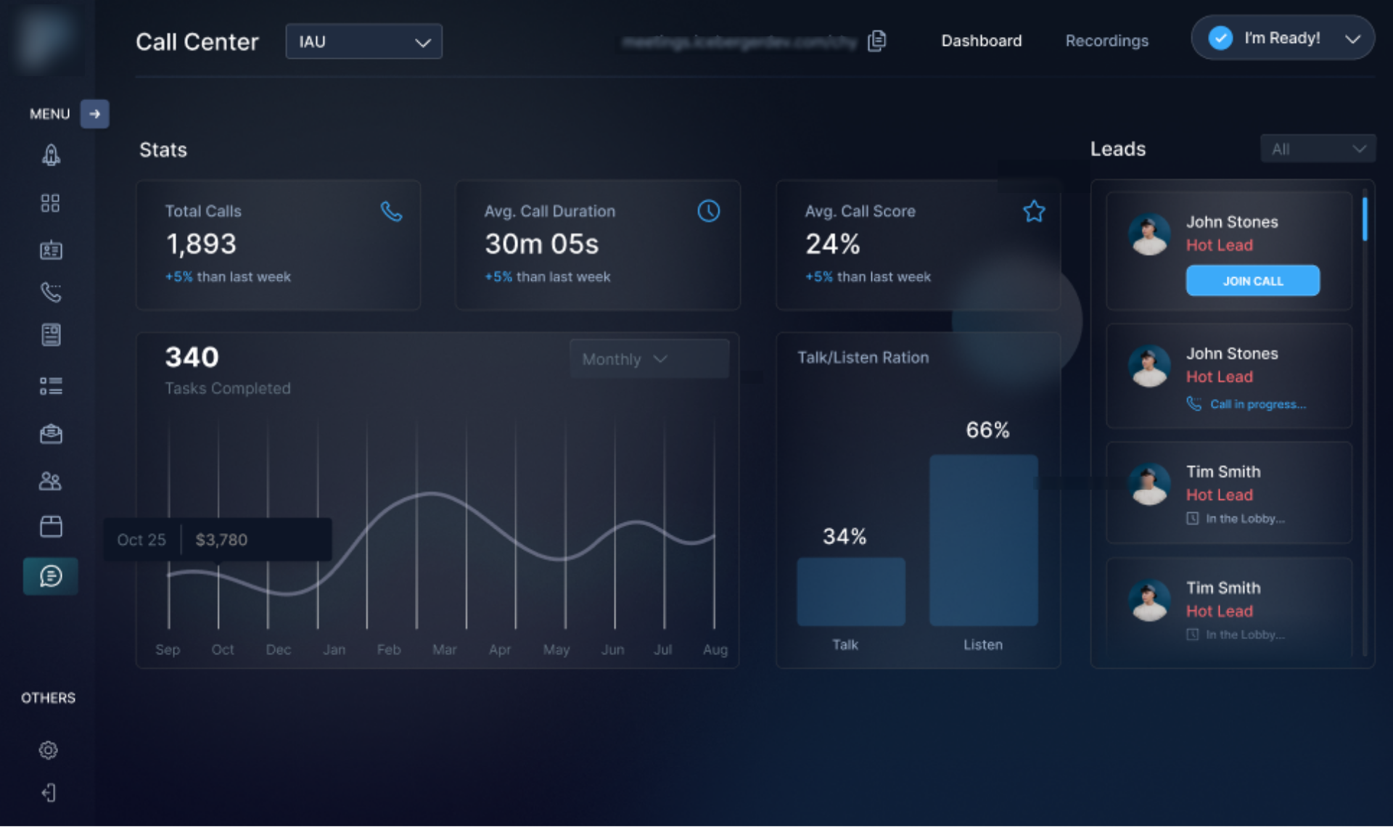1393x827 pixels.
Task: Copy the meeting link with clipboard icon
Action: tap(877, 41)
